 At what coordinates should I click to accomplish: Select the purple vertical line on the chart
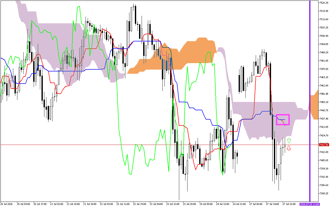pyautogui.click(x=310, y=101)
